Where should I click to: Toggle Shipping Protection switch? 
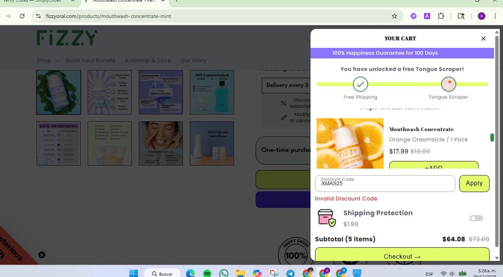coord(476,218)
